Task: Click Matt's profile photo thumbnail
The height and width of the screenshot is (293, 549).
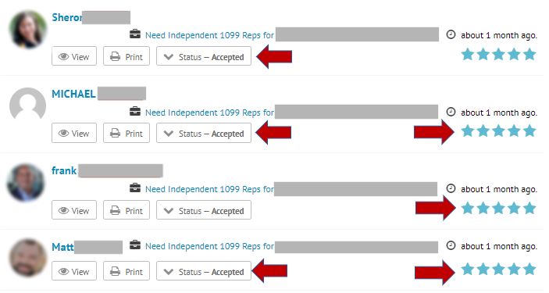Action: (27, 258)
